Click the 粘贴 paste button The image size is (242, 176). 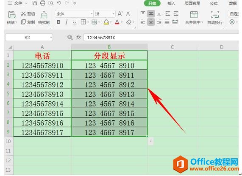[x=12, y=18]
